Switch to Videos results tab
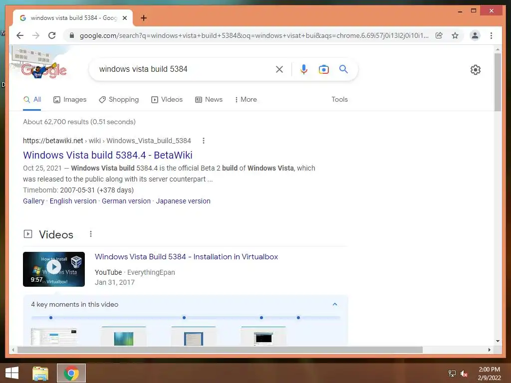The image size is (511, 383). pos(167,100)
